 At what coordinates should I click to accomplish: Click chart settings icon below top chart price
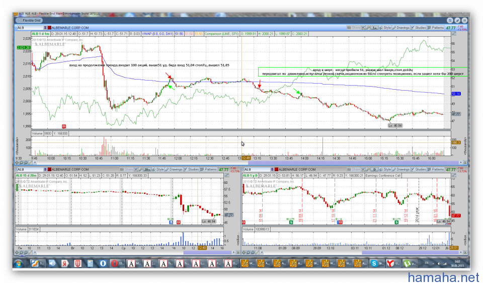coord(454,34)
